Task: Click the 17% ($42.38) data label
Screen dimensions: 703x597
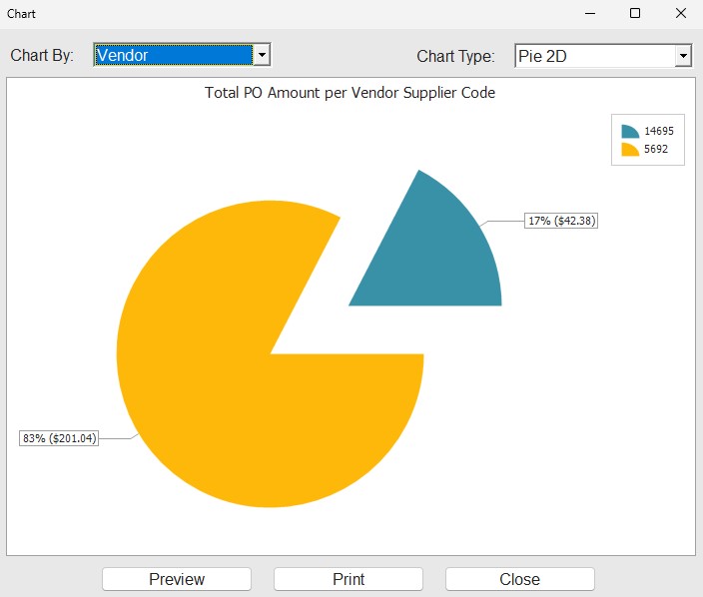Action: click(561, 221)
